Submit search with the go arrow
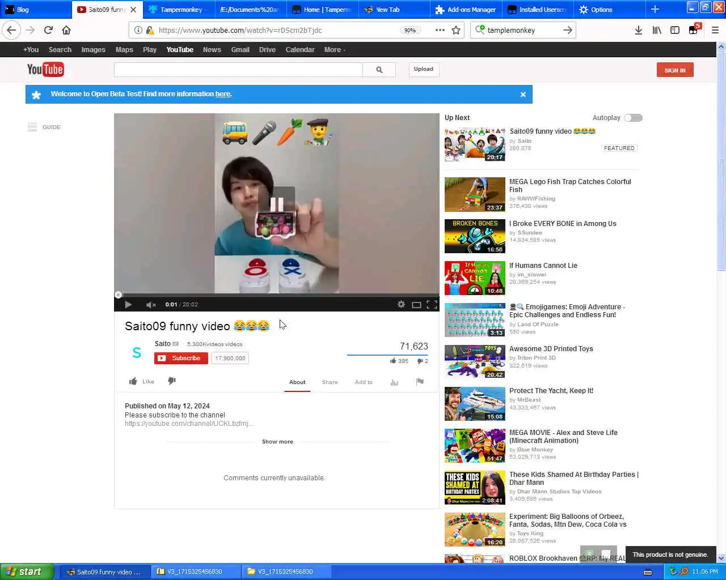This screenshot has width=726, height=580. pyautogui.click(x=567, y=30)
